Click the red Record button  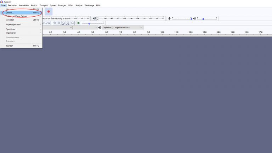(x=49, y=12)
